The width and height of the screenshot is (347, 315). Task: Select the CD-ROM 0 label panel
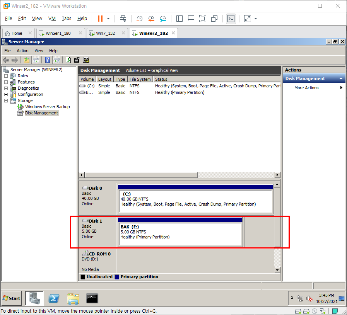[x=97, y=261]
